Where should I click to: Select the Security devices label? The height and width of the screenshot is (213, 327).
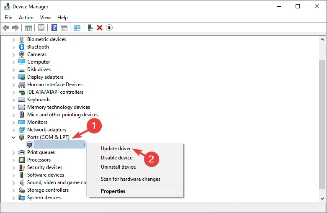pyautogui.click(x=45, y=167)
